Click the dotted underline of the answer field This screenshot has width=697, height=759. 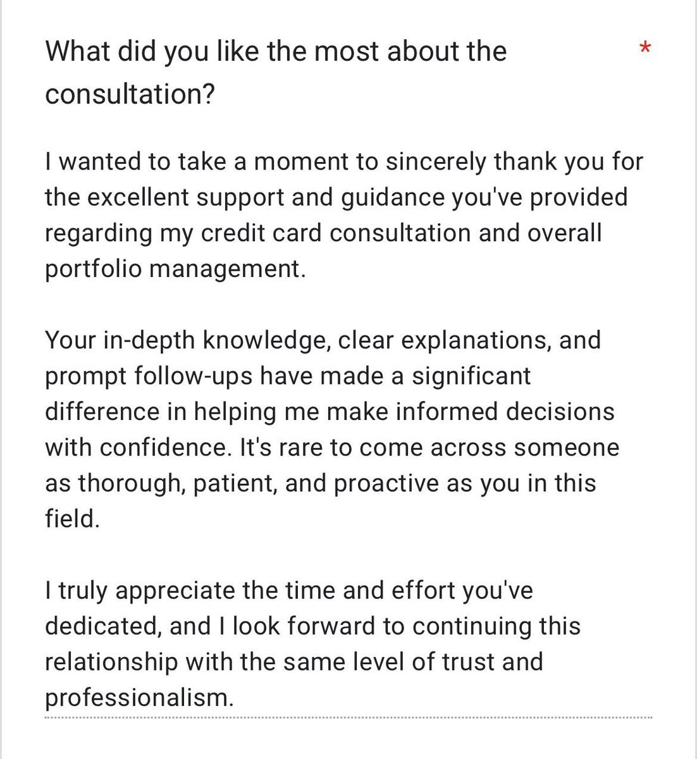coord(348,718)
